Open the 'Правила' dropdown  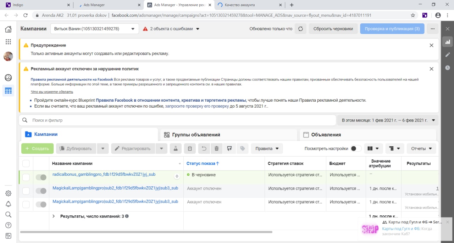267,148
